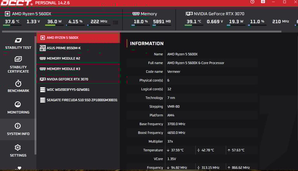Click the Stepping value VMR-B0
Viewport: 298px width, 171px height.
tap(173, 106)
